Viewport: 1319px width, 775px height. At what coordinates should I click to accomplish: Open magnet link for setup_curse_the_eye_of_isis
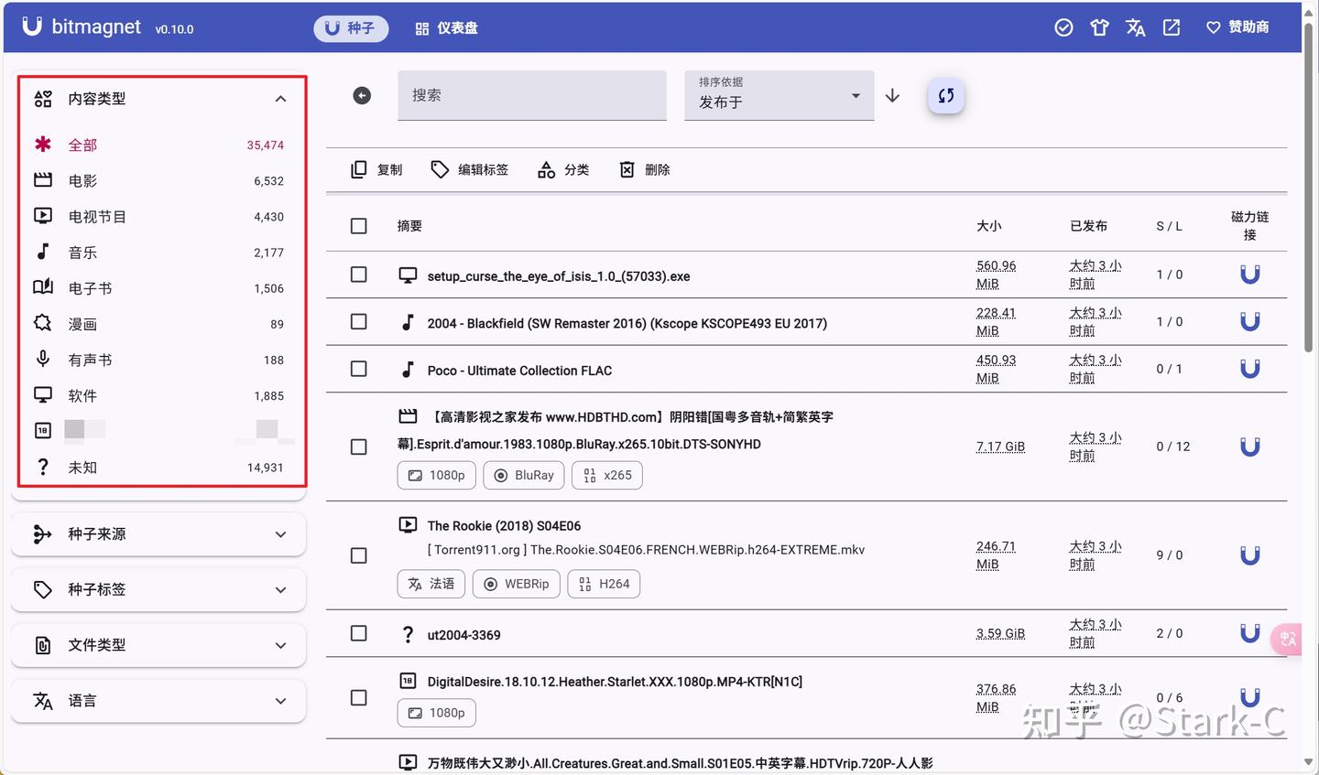pyautogui.click(x=1249, y=274)
